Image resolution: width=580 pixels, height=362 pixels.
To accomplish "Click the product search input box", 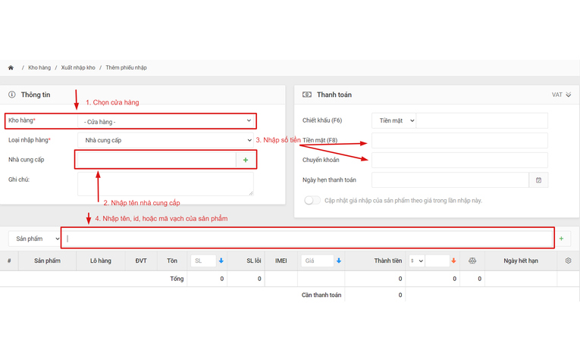I will coord(307,239).
